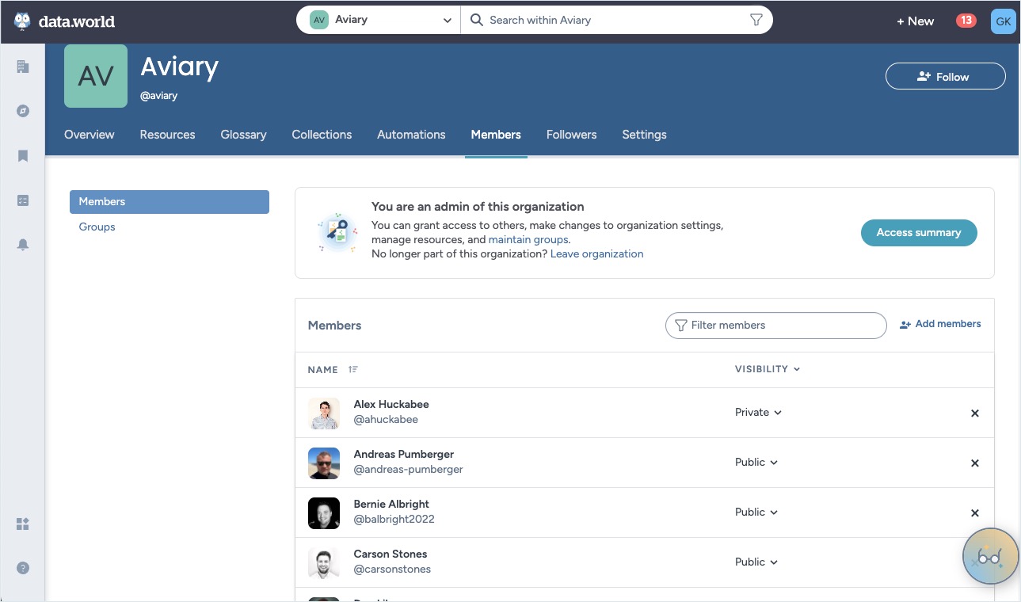Click Andreas Pumberger's profile photo
The height and width of the screenshot is (602, 1021).
tap(324, 463)
